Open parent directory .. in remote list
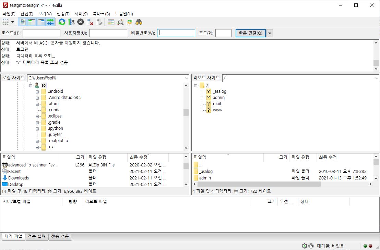 pyautogui.click(x=200, y=165)
